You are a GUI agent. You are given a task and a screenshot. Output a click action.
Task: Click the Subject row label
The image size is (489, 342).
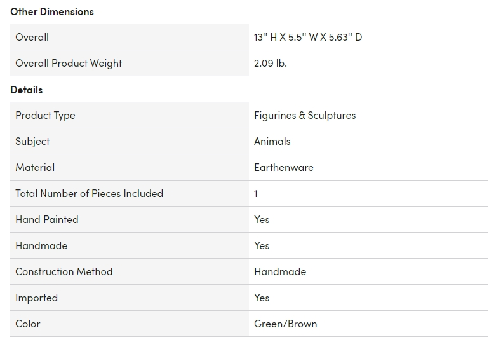click(x=32, y=141)
